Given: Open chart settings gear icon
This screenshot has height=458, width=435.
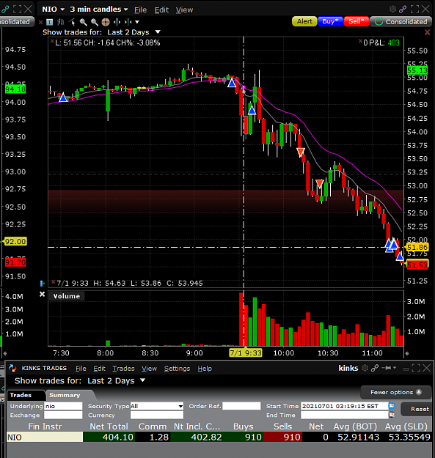Looking at the screenshot, I should click(x=393, y=9).
